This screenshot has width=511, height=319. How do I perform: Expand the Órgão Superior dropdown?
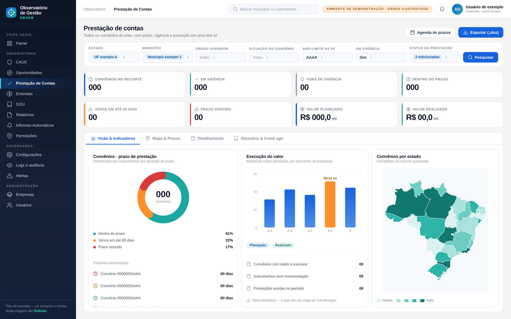pyautogui.click(x=221, y=57)
